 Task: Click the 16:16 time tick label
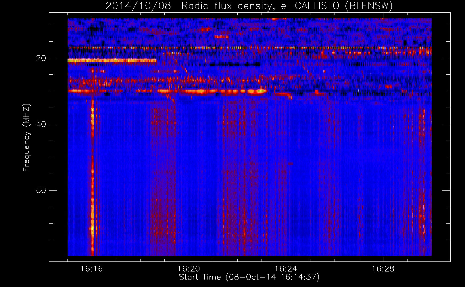(x=92, y=269)
